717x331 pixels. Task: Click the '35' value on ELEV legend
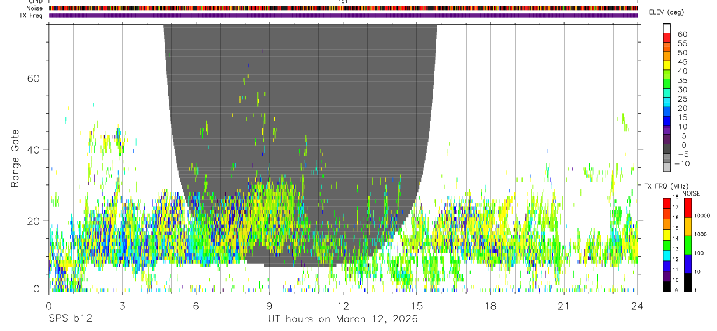click(x=682, y=81)
